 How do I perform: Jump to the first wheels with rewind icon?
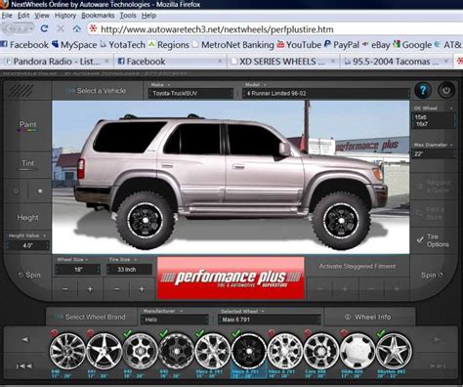[24, 366]
